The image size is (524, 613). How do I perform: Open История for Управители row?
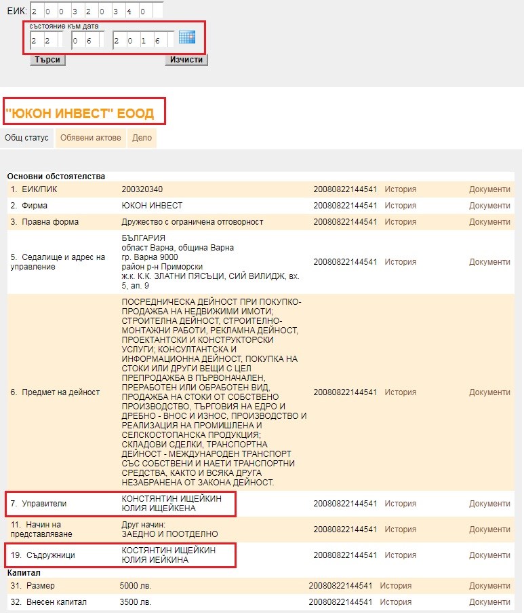click(400, 504)
